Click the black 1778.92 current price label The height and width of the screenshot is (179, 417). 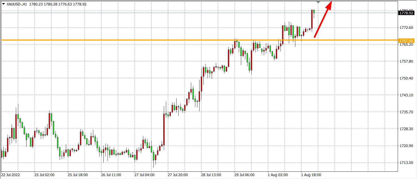[406, 13]
